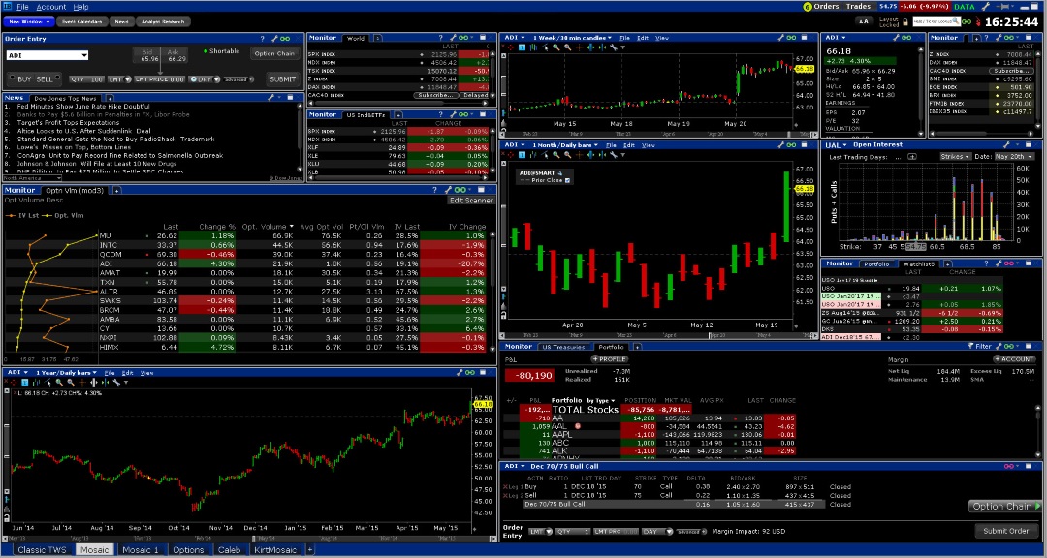The height and width of the screenshot is (558, 1047).
Task: Click the green chain-link grouping icon on Order Entry
Action: (284, 39)
